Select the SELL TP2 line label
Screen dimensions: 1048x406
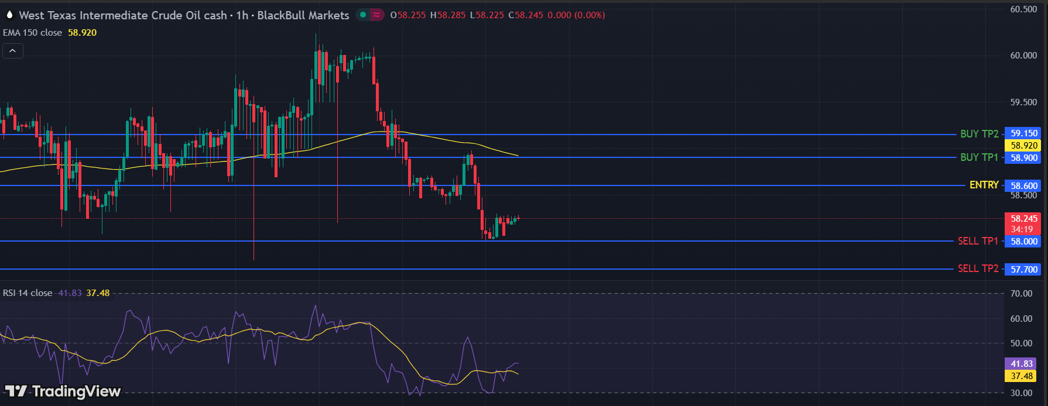[x=977, y=269]
